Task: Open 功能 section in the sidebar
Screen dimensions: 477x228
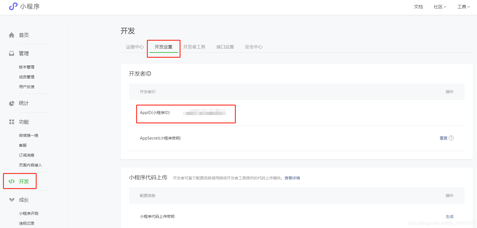Action: tap(24, 122)
